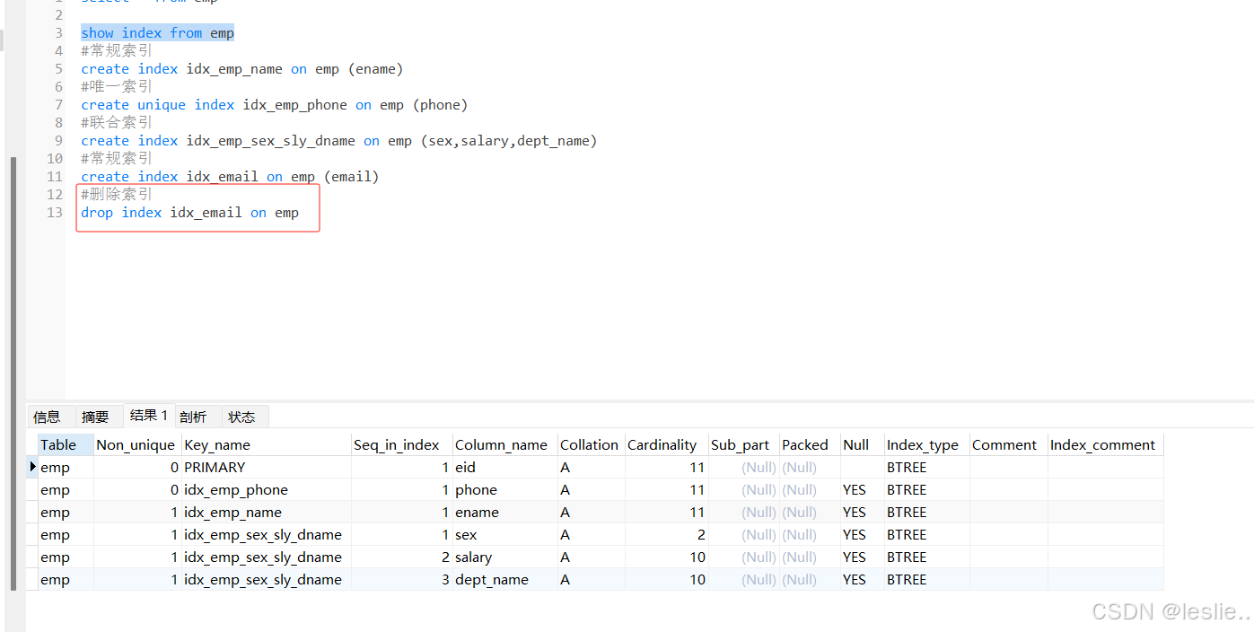Switch to the 摘要 tab
Image resolution: width=1254 pixels, height=632 pixels.
[x=95, y=417]
